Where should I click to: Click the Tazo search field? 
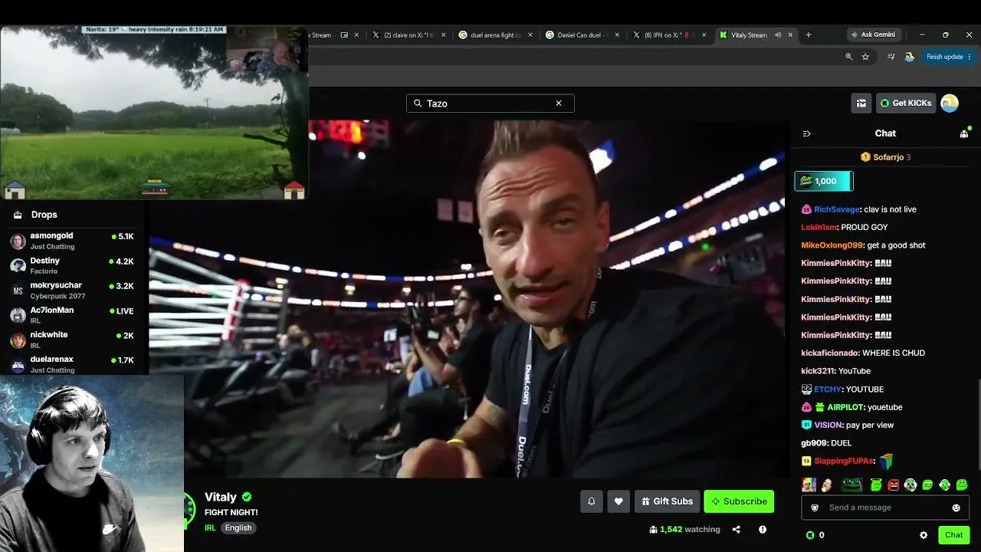(490, 103)
